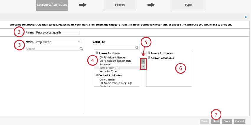This screenshot has width=251, height=125.
Task: Click the Back button
Action: pyautogui.click(x=205, y=121)
